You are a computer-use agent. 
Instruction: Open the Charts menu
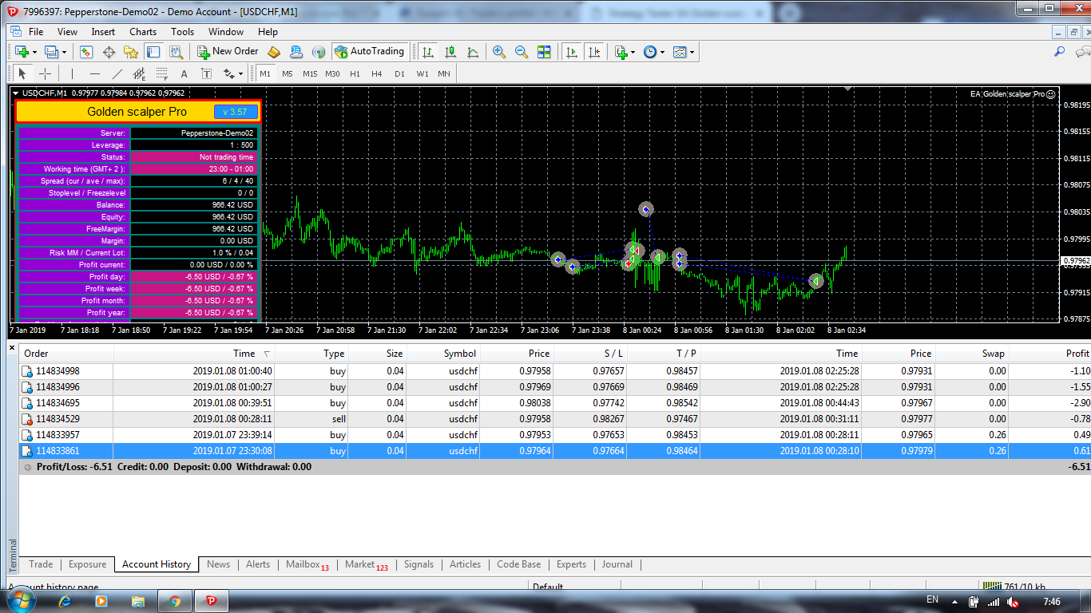click(143, 32)
